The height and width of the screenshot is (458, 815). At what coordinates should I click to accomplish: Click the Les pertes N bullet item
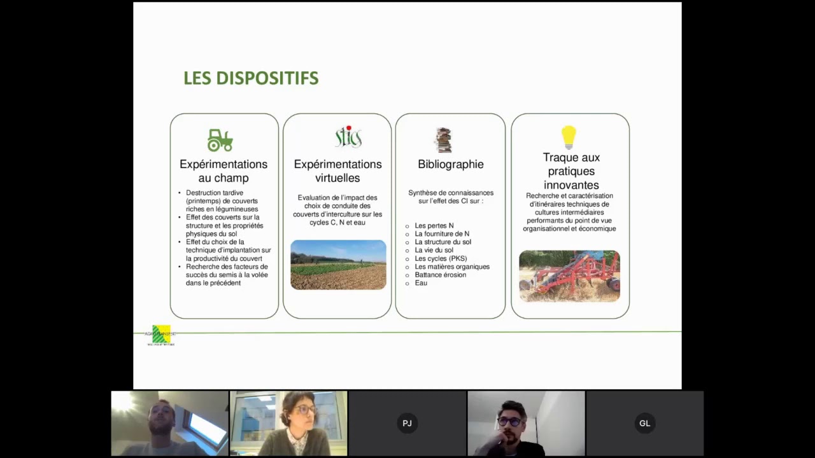(x=434, y=226)
